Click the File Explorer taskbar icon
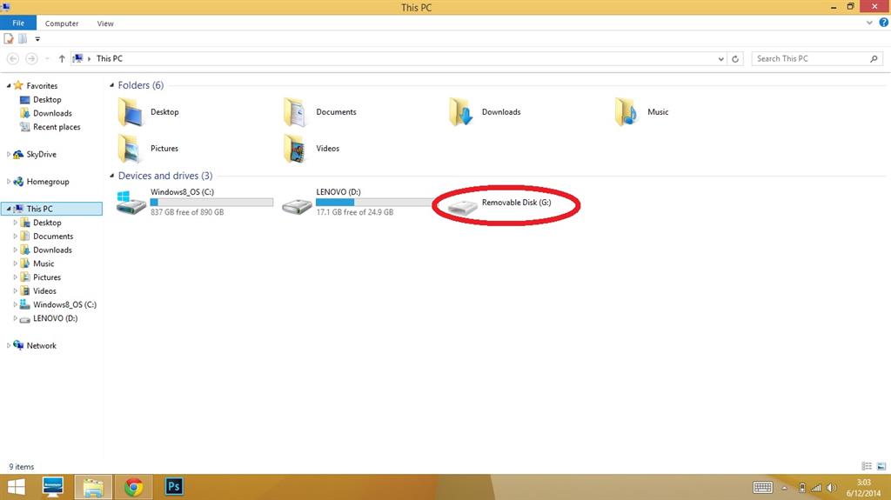Image resolution: width=891 pixels, height=500 pixels. click(x=93, y=487)
